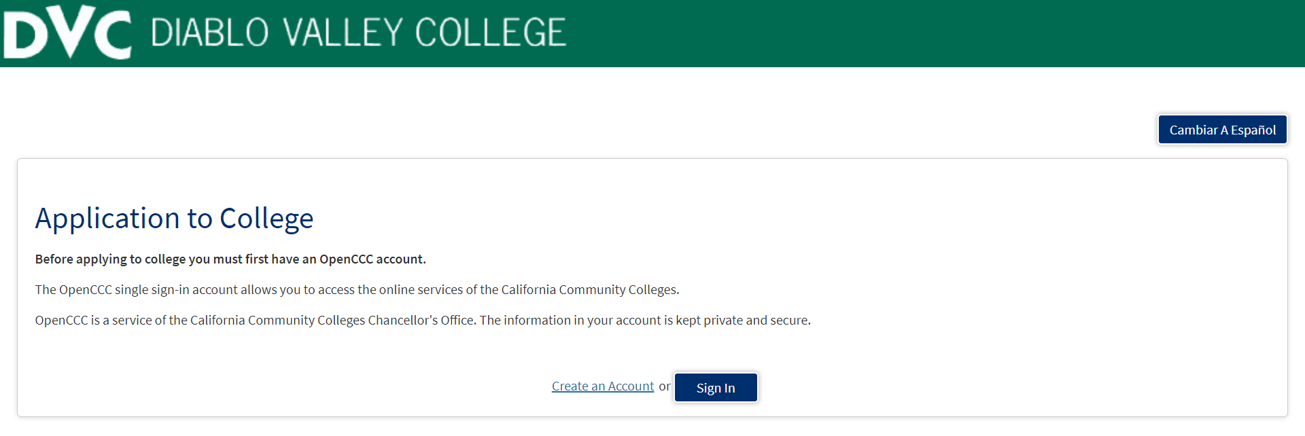Click the DVC logo in the header

point(66,32)
